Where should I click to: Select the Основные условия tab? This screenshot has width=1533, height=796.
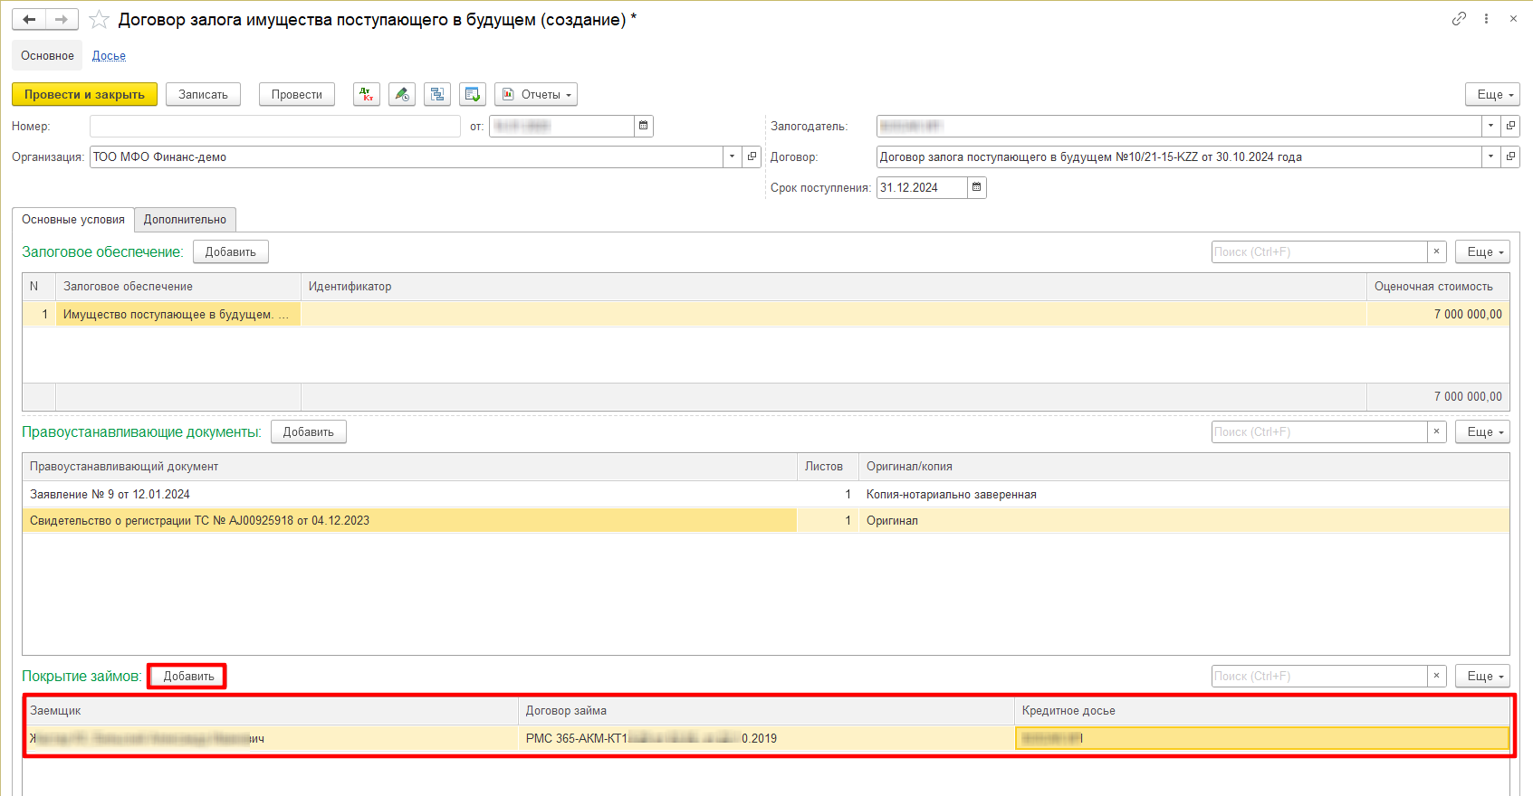[x=73, y=220]
